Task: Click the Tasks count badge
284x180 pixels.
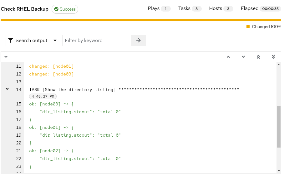Action: point(196,9)
